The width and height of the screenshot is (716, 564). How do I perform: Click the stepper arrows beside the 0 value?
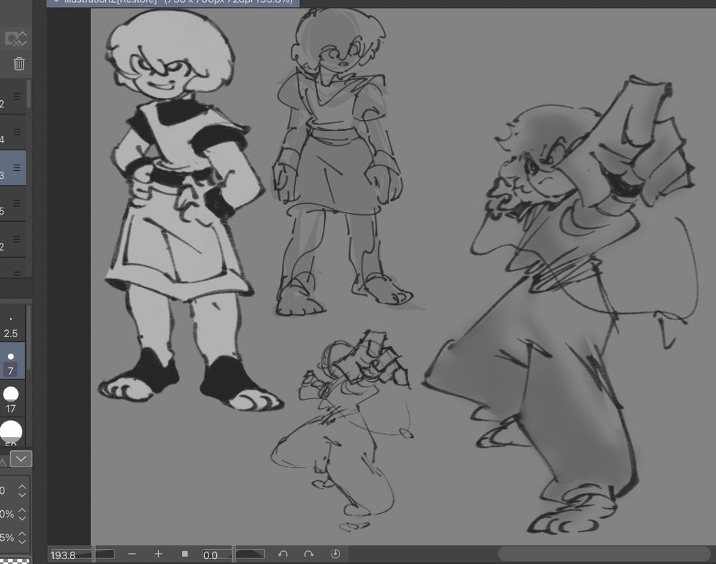coord(22,490)
